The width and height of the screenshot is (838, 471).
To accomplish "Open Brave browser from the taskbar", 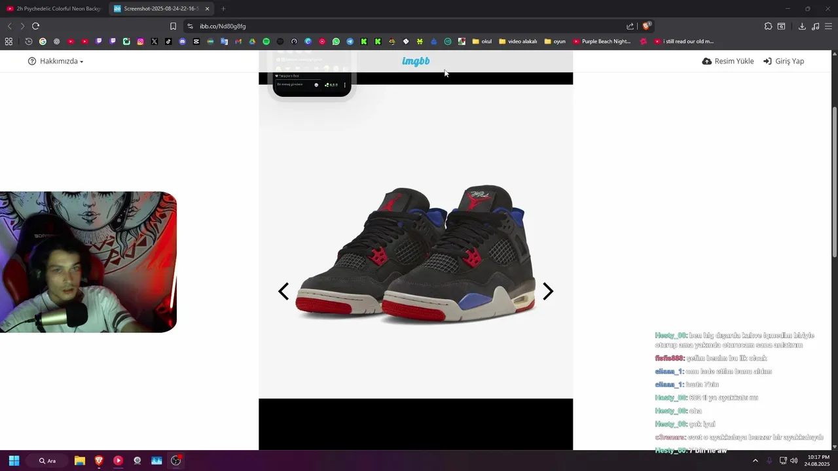I will pyautogui.click(x=99, y=461).
